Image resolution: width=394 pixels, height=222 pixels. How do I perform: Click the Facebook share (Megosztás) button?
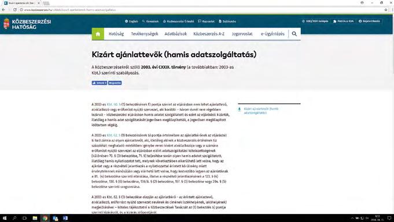(115, 83)
